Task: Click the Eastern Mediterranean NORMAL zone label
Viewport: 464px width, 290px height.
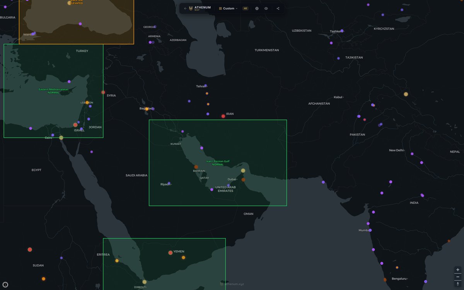Action: [53, 91]
